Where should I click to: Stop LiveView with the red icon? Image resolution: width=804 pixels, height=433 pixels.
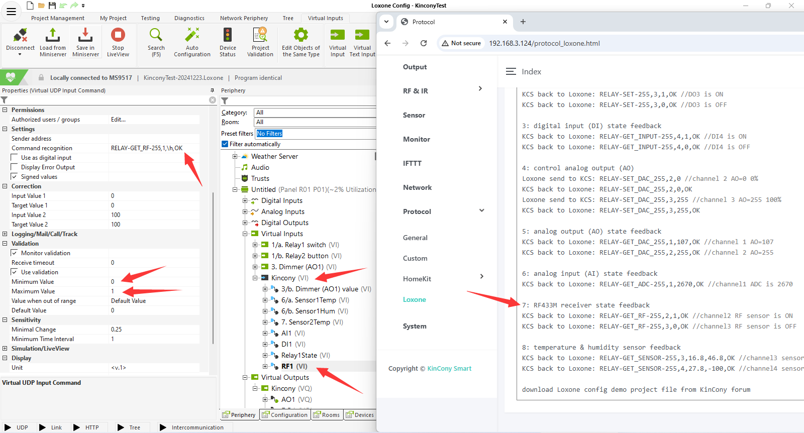(x=118, y=35)
